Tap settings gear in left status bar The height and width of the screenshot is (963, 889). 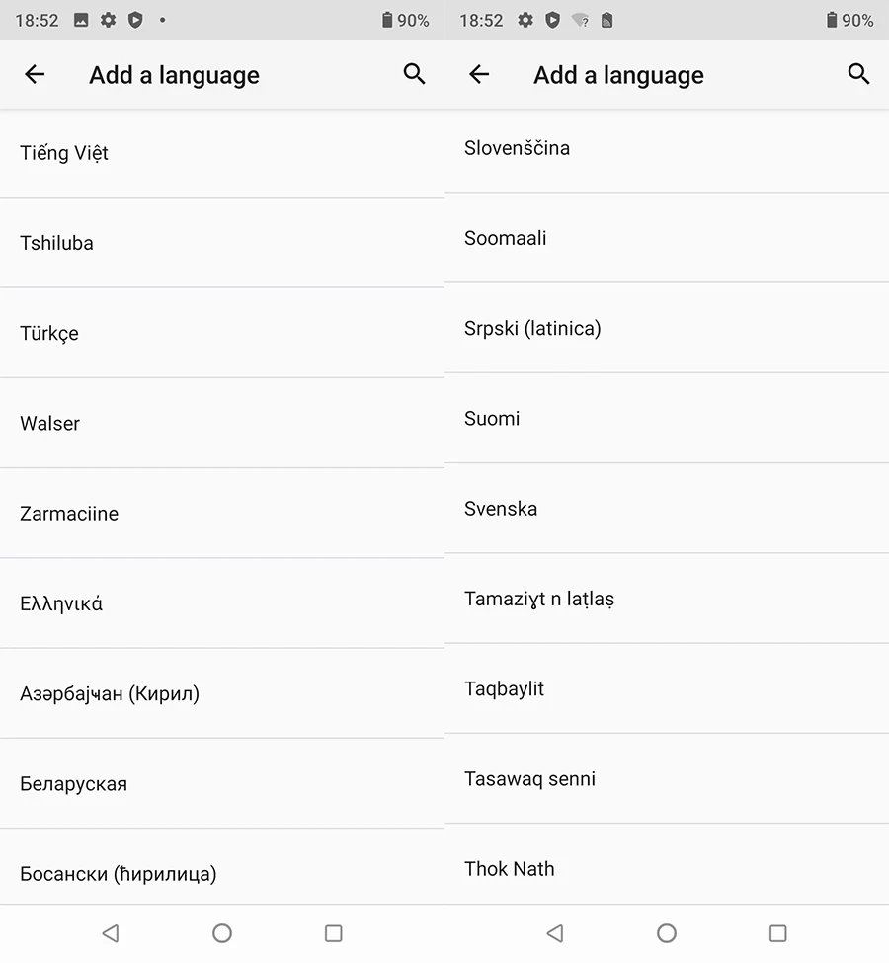pyautogui.click(x=109, y=20)
